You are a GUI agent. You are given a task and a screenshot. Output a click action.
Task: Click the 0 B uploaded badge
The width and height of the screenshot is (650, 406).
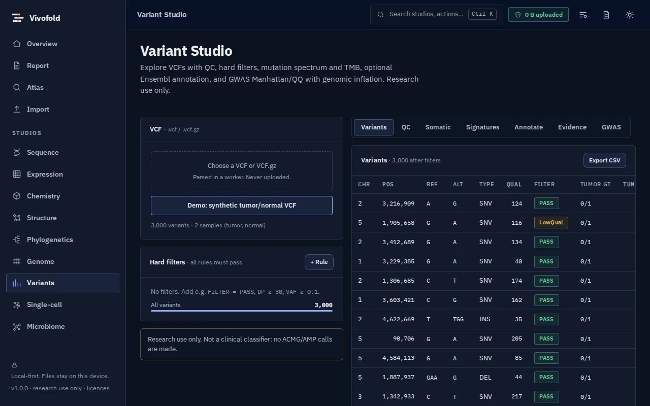click(538, 15)
